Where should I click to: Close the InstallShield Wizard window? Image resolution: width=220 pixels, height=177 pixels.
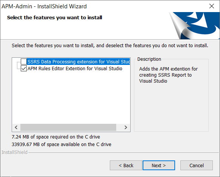[212, 6]
